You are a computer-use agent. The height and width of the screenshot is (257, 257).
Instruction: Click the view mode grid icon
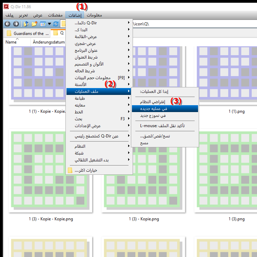43,24
